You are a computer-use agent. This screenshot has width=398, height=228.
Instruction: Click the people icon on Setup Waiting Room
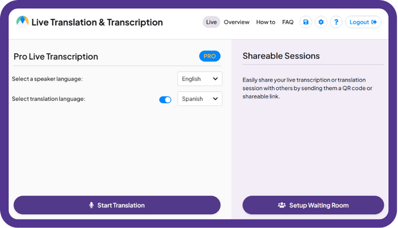click(282, 205)
